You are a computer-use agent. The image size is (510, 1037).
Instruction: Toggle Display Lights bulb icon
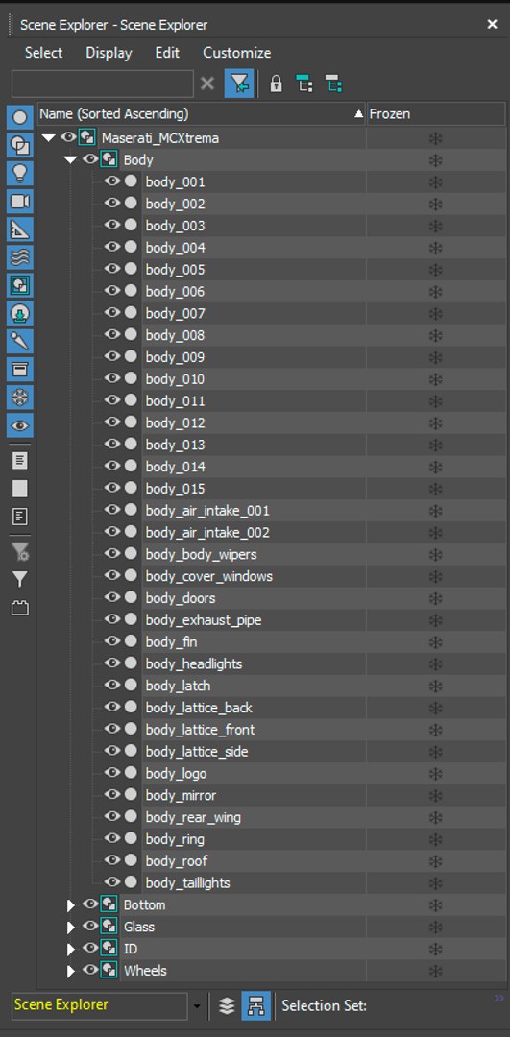tap(20, 173)
